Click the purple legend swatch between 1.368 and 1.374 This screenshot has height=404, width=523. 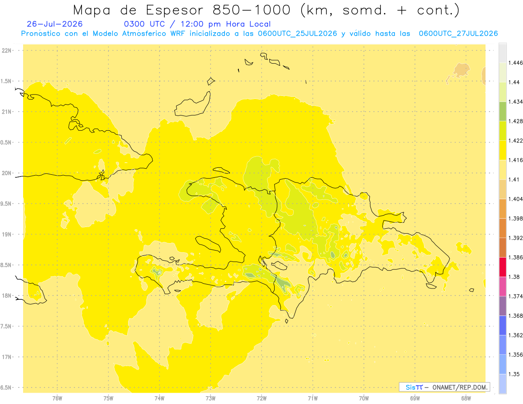click(503, 306)
